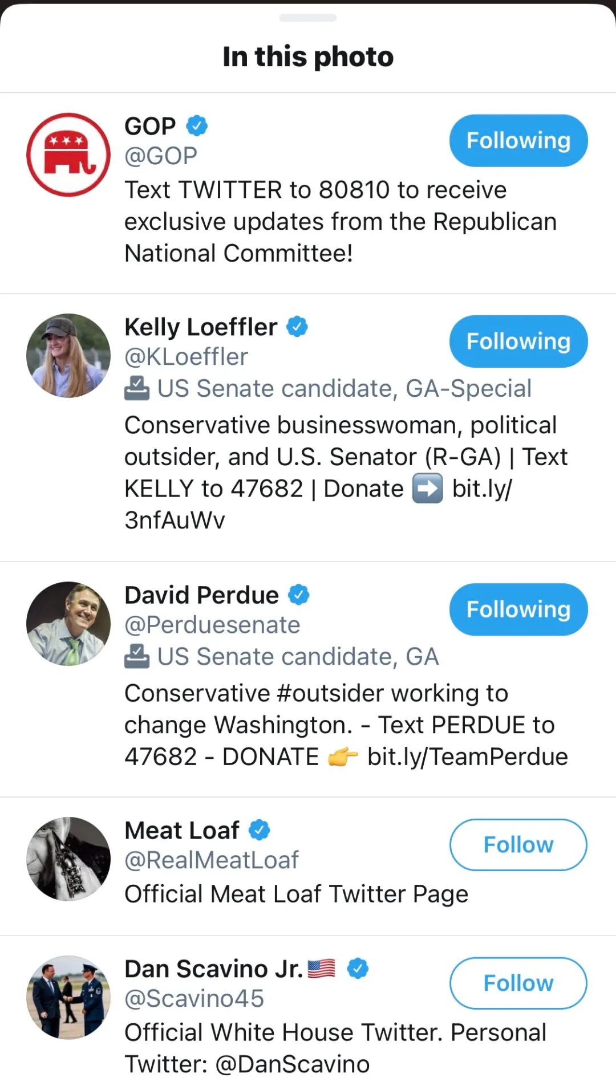Toggle Following for Kelly Loeffler

[x=518, y=341]
